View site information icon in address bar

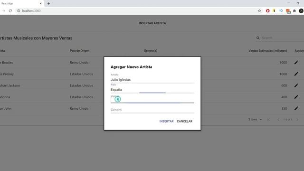19,11
